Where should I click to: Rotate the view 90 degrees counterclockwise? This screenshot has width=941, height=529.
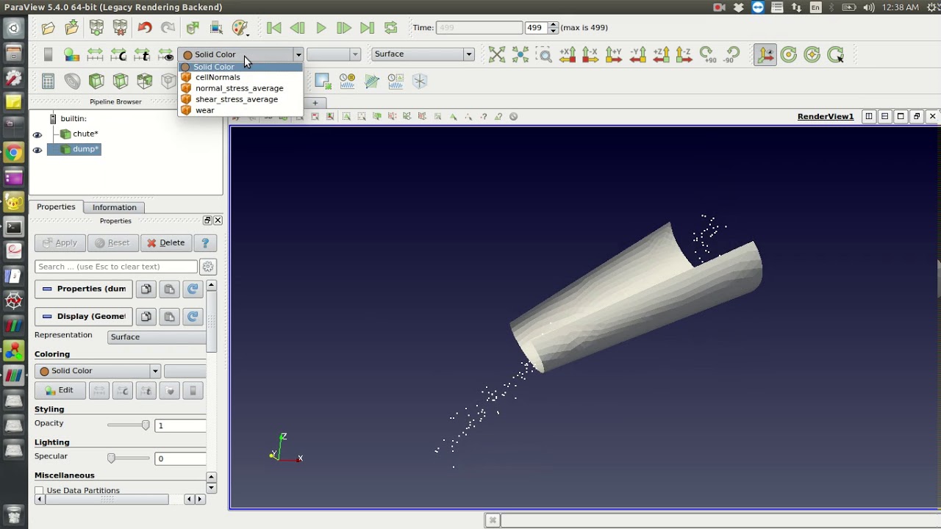click(x=731, y=54)
